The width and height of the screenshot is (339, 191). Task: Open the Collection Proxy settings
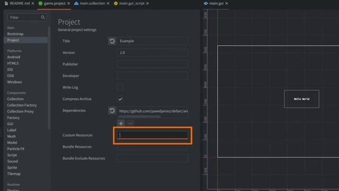[20, 111]
